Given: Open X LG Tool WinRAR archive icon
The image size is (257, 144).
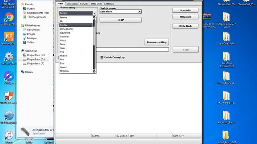Looking at the screenshot, I should [x=207, y=17].
